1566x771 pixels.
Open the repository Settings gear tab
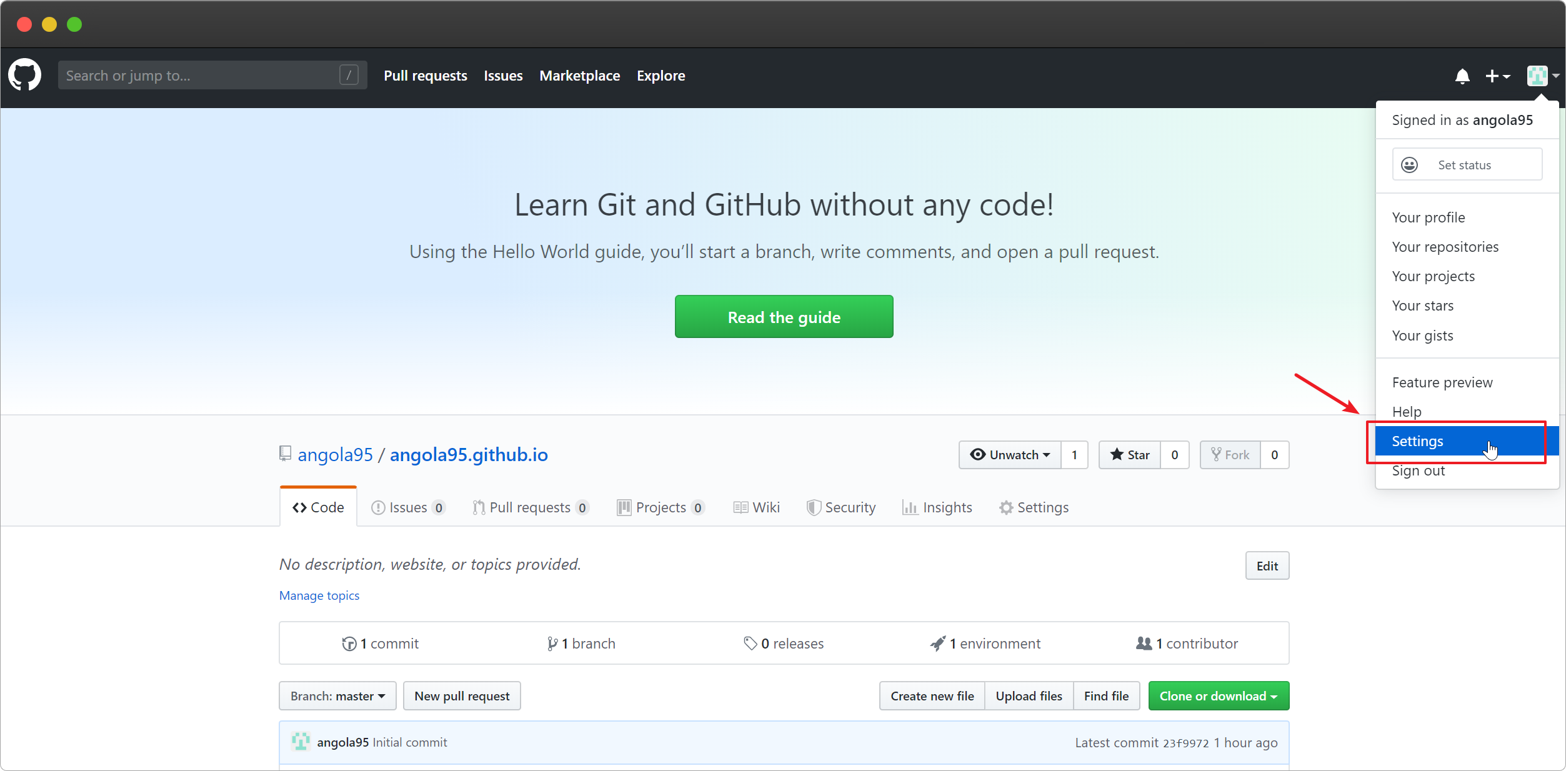(x=1034, y=507)
